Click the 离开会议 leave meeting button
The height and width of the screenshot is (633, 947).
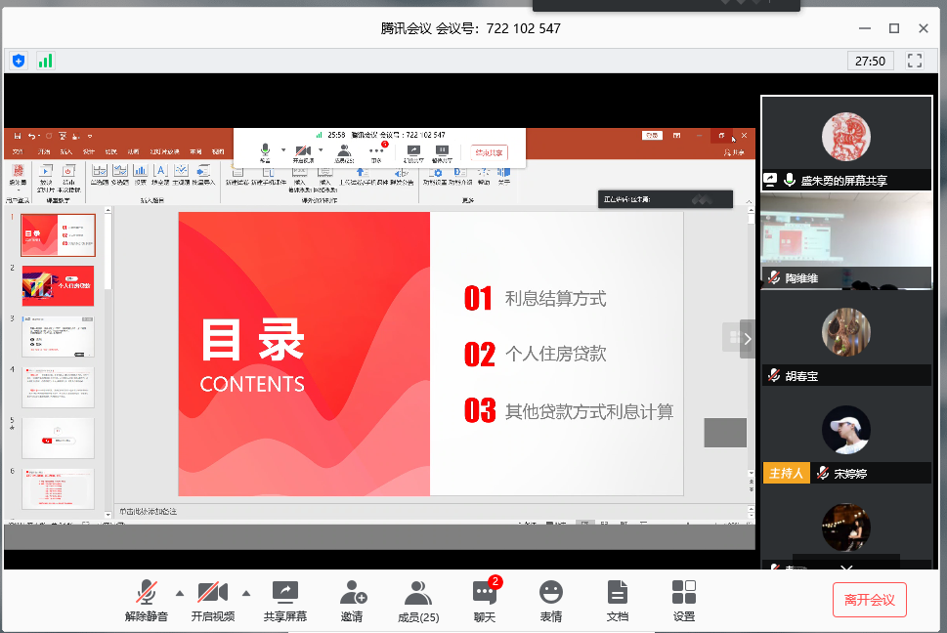pyautogui.click(x=870, y=600)
